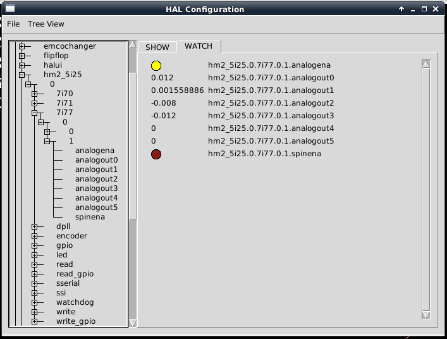
Task: Collapse the hm2_5i25 tree node
Action: coord(22,75)
